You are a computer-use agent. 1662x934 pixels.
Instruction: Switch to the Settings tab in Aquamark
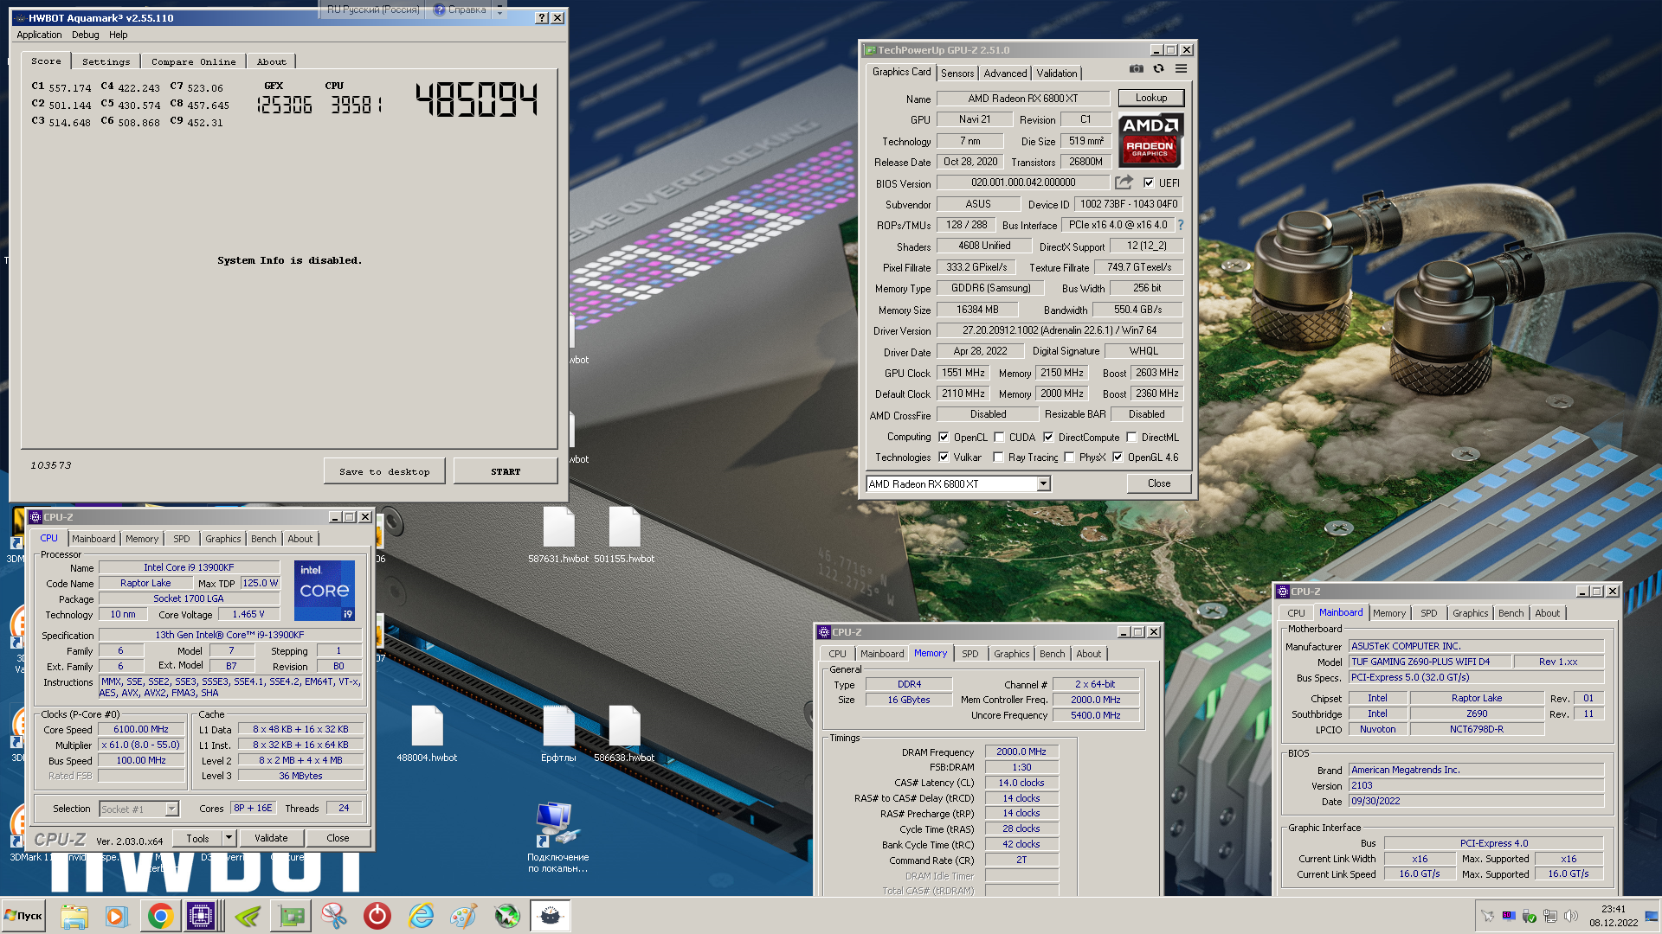coord(106,61)
